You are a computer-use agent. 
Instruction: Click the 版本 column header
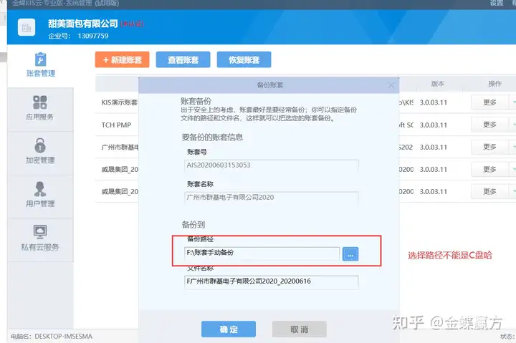coord(438,84)
